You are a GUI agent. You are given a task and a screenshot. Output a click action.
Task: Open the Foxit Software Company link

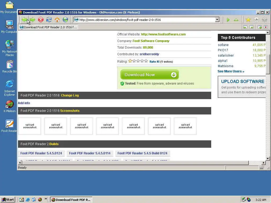tap(151, 41)
